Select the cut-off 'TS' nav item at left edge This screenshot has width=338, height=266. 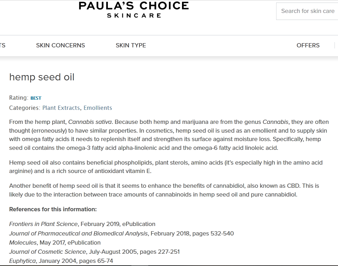tap(2, 45)
